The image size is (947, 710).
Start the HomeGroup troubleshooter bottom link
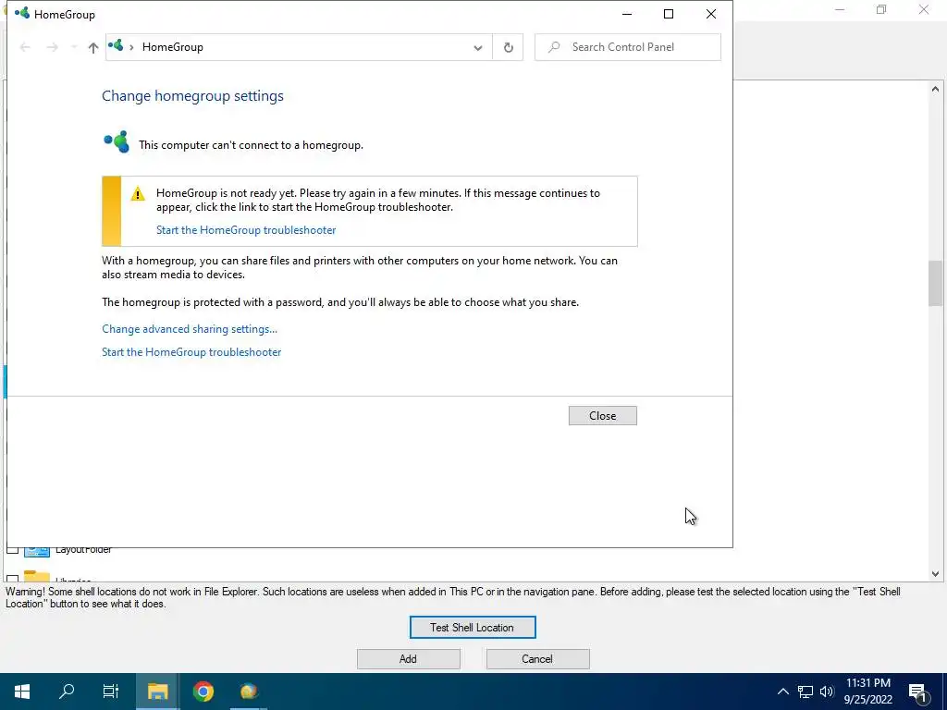click(191, 352)
